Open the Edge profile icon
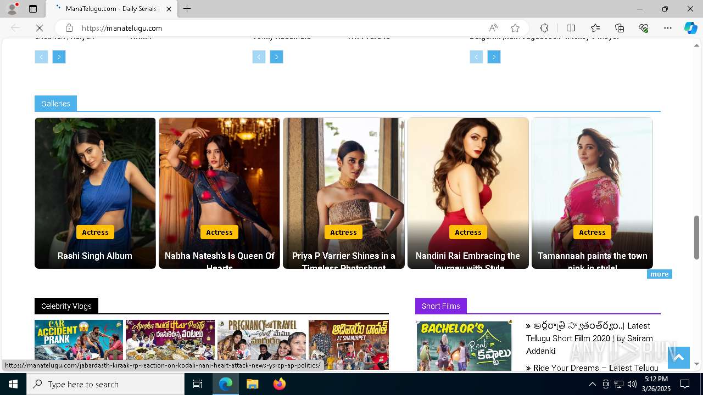Image resolution: width=703 pixels, height=395 pixels. [x=12, y=9]
